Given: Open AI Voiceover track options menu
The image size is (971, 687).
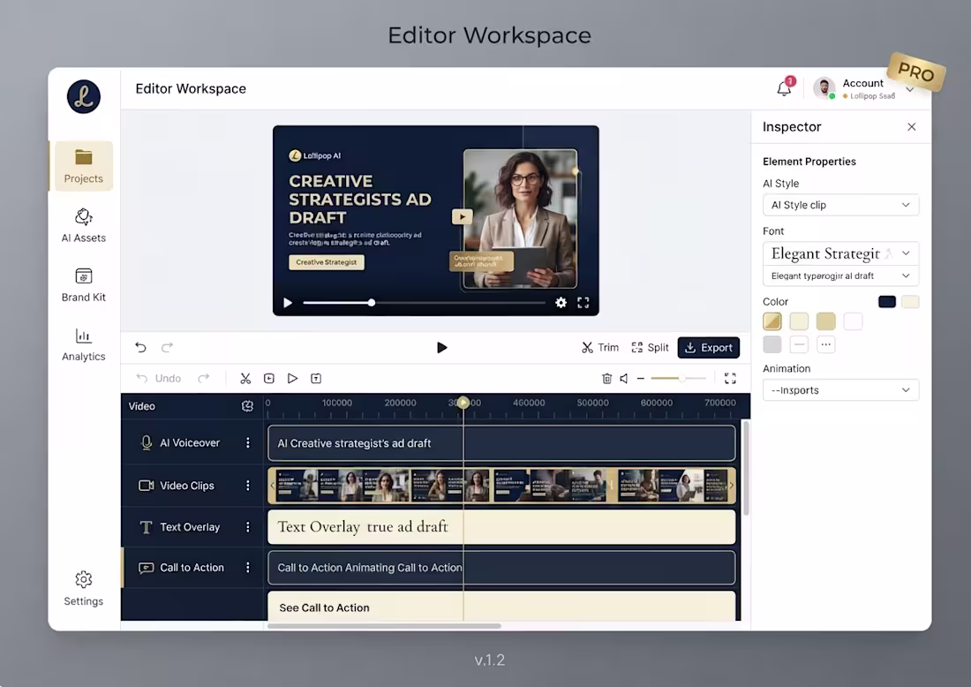Looking at the screenshot, I should tap(248, 443).
